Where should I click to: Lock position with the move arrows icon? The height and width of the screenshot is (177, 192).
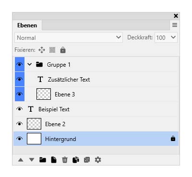tap(42, 50)
